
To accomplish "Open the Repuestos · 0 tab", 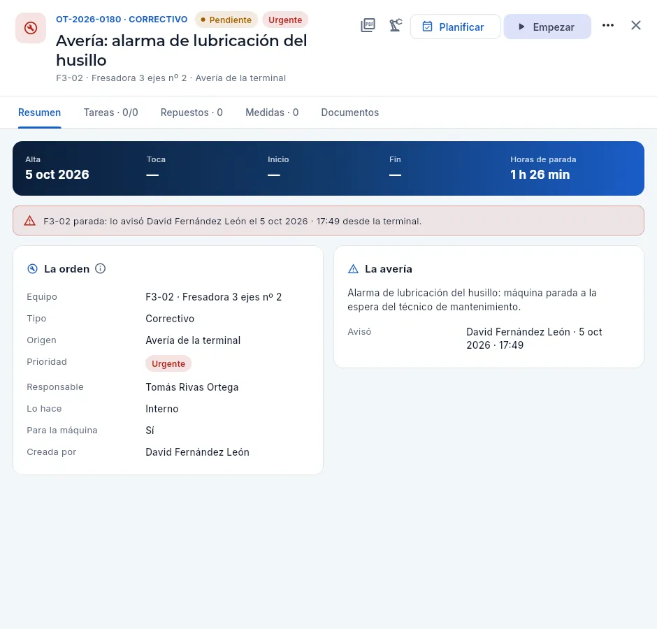I will coord(192,113).
